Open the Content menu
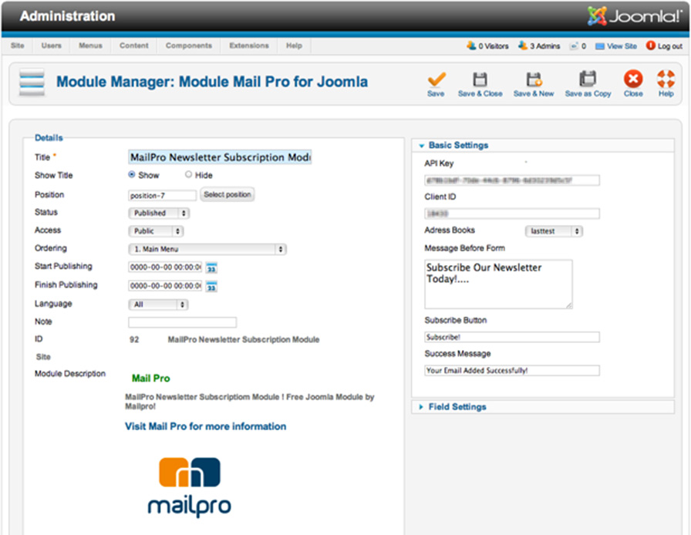Screen dimensions: 691x535 pyautogui.click(x=134, y=45)
